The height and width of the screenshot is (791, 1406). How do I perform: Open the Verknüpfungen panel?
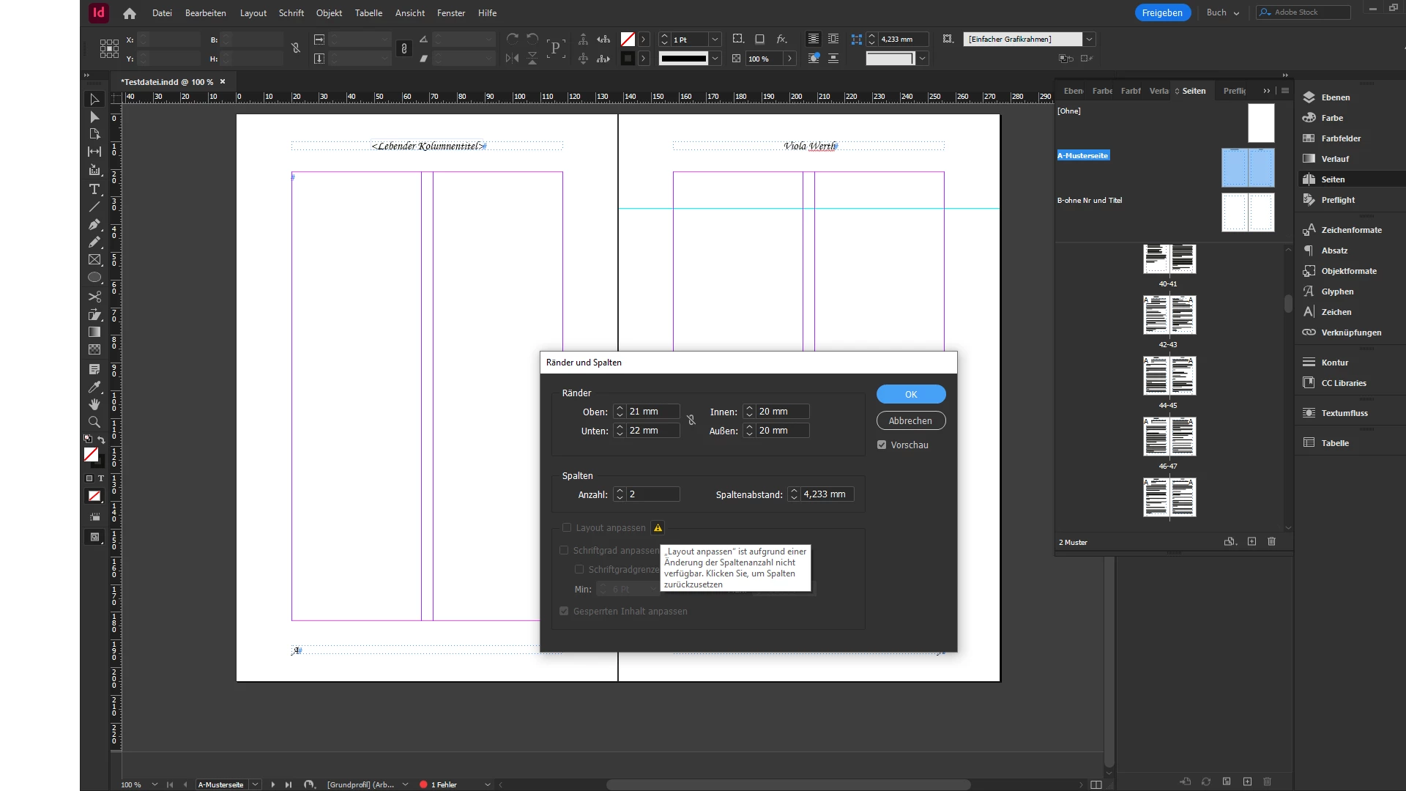(1350, 333)
